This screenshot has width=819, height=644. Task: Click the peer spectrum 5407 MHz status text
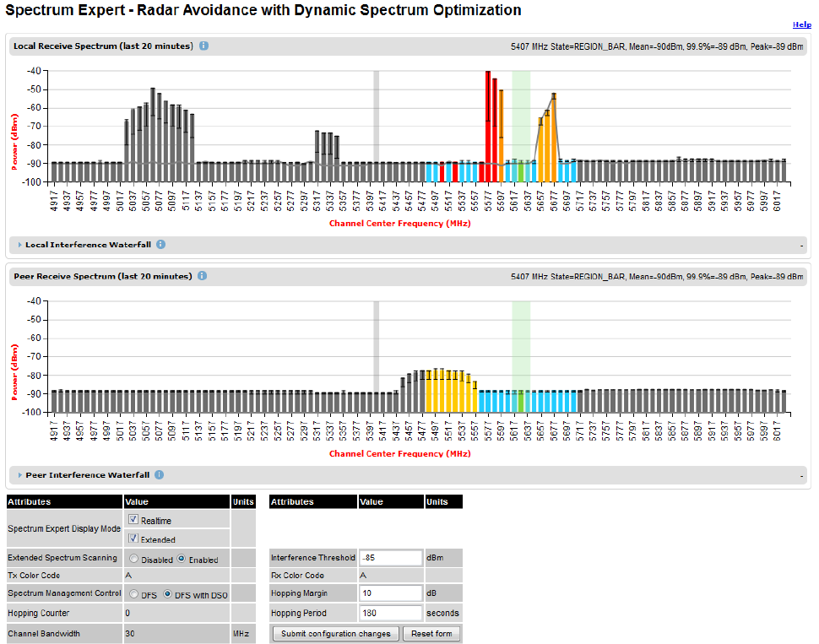657,276
